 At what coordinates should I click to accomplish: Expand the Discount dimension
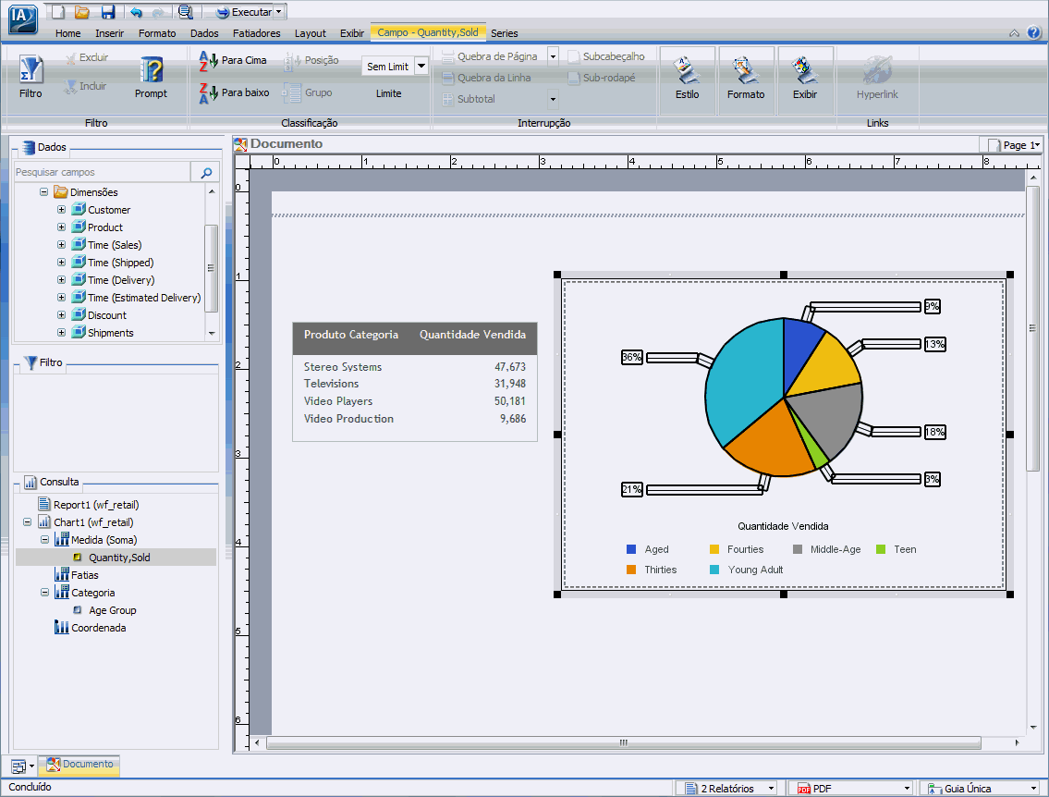(62, 315)
